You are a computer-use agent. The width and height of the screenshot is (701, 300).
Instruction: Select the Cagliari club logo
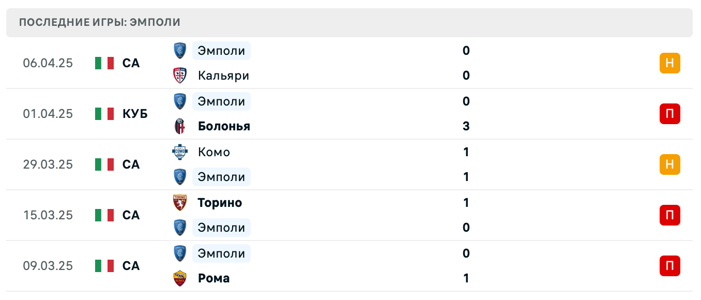coord(179,76)
